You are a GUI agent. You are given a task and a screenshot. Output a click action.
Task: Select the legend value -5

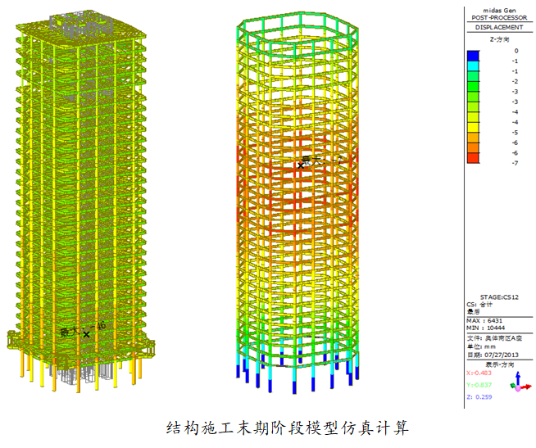click(516, 133)
